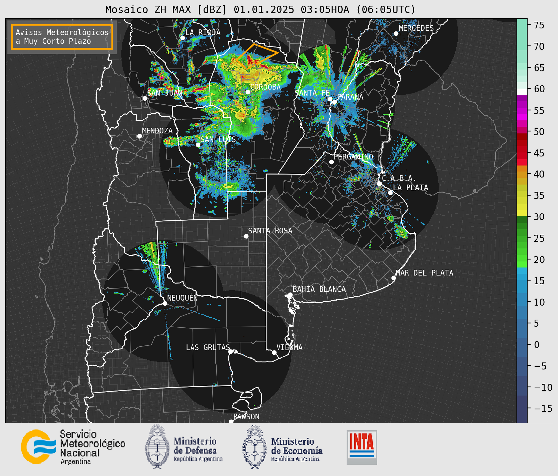Click the Ministerio de Defensa crest
Image resolution: width=558 pixels, height=476 pixels.
157,447
